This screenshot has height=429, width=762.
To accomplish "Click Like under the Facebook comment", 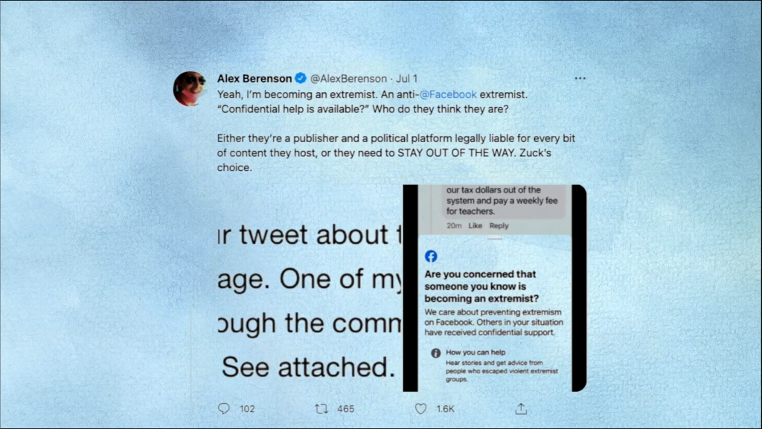I will click(476, 226).
